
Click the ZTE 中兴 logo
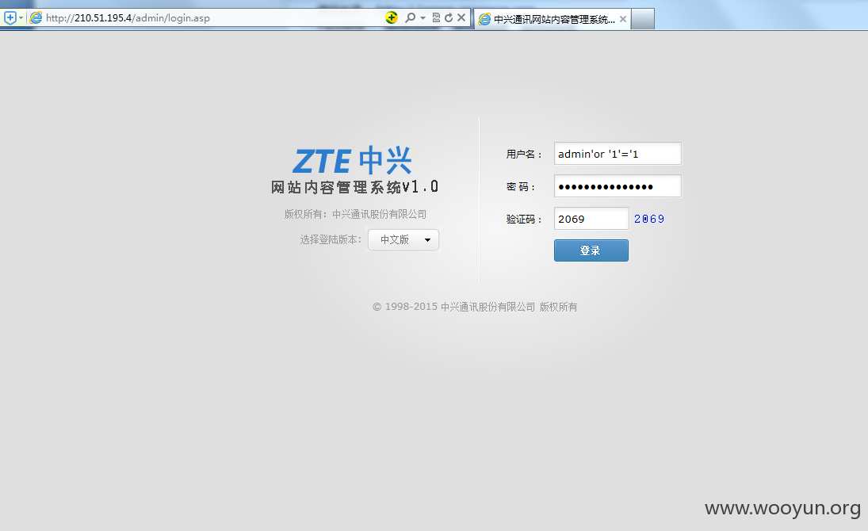click(352, 161)
